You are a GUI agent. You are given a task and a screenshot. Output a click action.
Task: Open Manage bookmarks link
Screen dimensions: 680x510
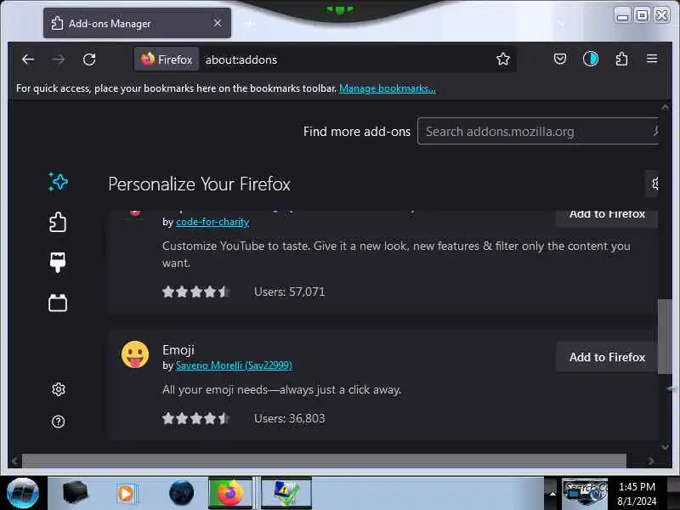coord(388,88)
